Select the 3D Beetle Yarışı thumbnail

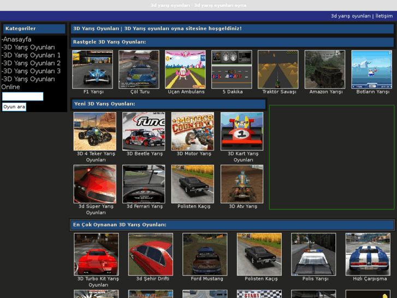[145, 131]
